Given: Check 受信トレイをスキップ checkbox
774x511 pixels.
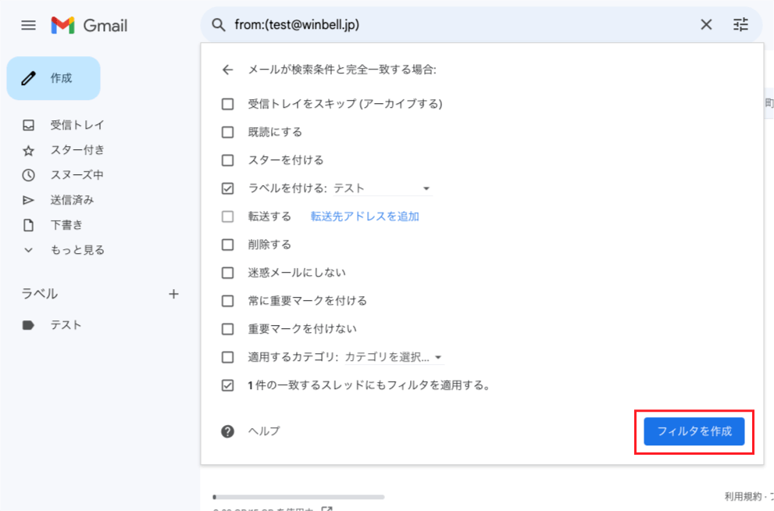Looking at the screenshot, I should point(227,104).
